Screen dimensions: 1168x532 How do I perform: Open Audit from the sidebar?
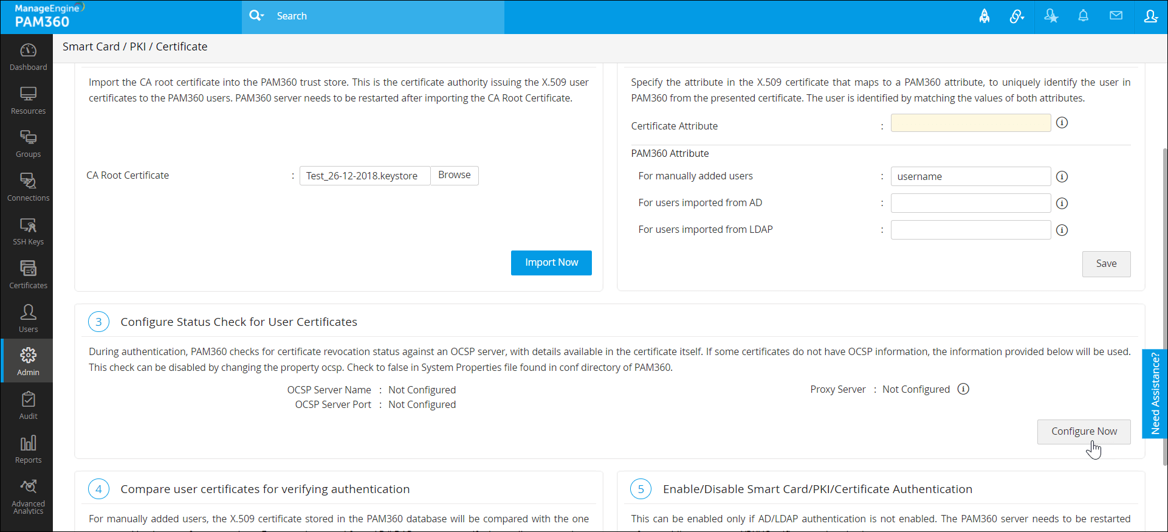point(28,406)
